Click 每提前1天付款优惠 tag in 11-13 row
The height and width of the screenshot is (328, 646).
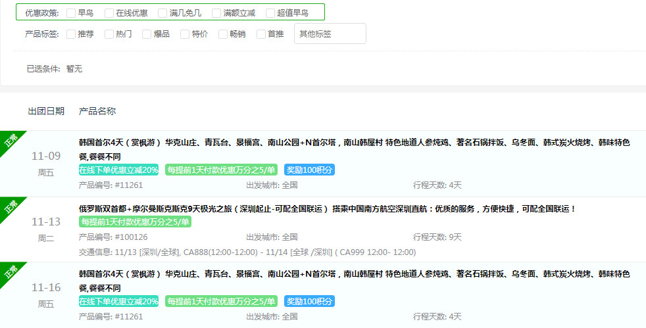pyautogui.click(x=135, y=222)
